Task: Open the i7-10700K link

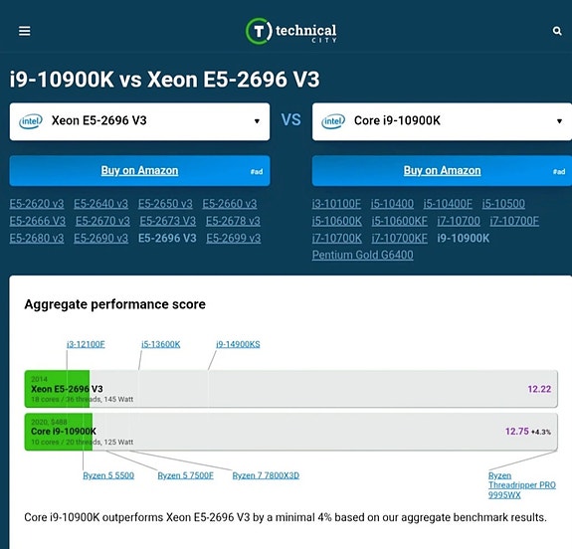Action: pos(336,239)
